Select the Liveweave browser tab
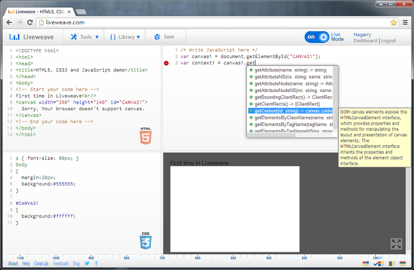 [39, 12]
